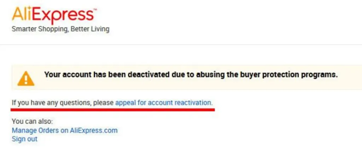Click the orange 'Ali' part of the logo

[x=22, y=14]
